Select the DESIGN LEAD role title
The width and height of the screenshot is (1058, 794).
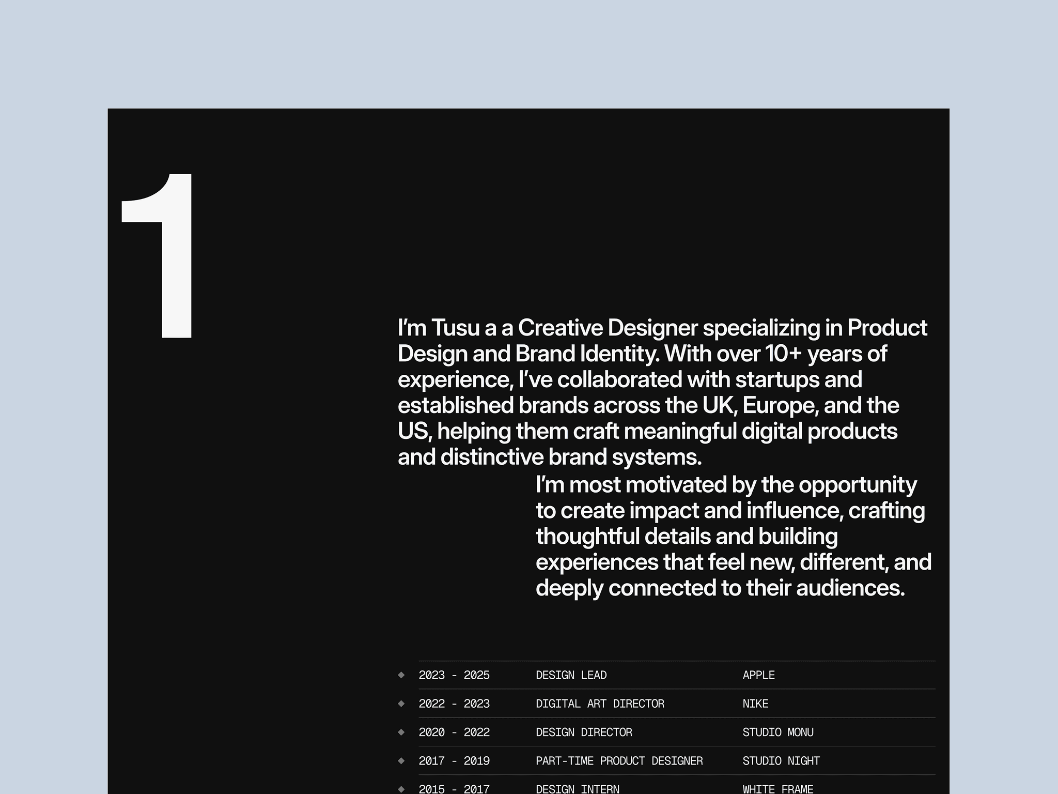pyautogui.click(x=571, y=675)
